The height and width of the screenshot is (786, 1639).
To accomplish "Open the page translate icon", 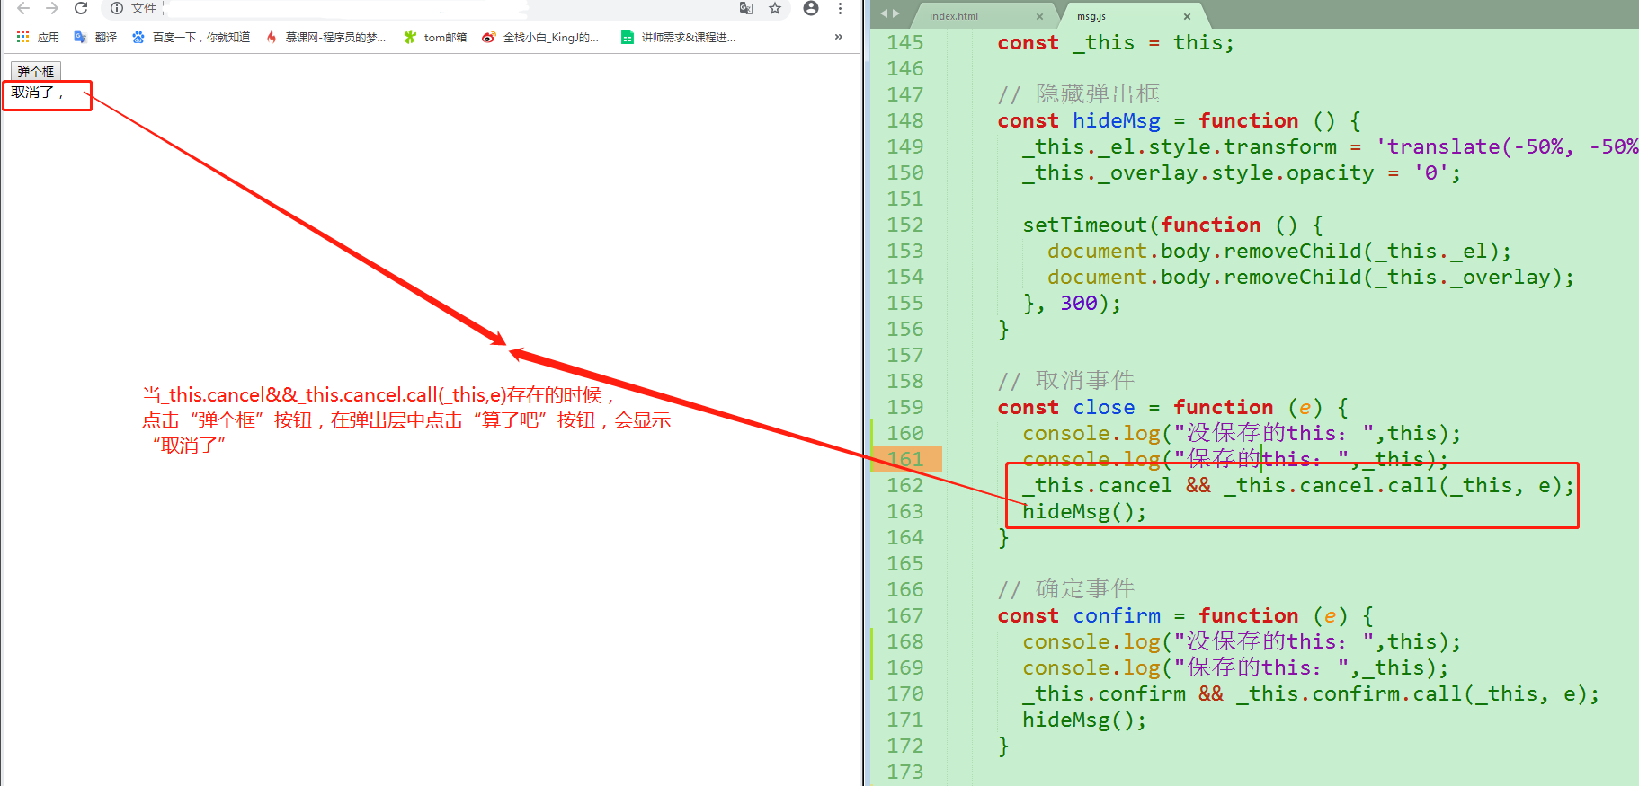I will pos(745,8).
